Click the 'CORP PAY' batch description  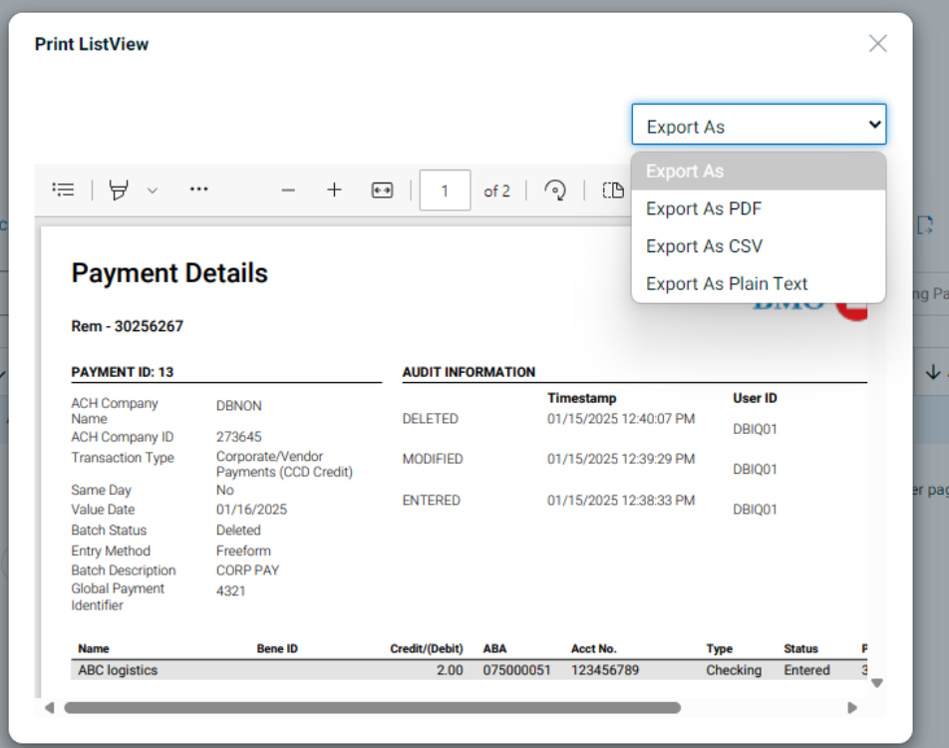point(247,570)
